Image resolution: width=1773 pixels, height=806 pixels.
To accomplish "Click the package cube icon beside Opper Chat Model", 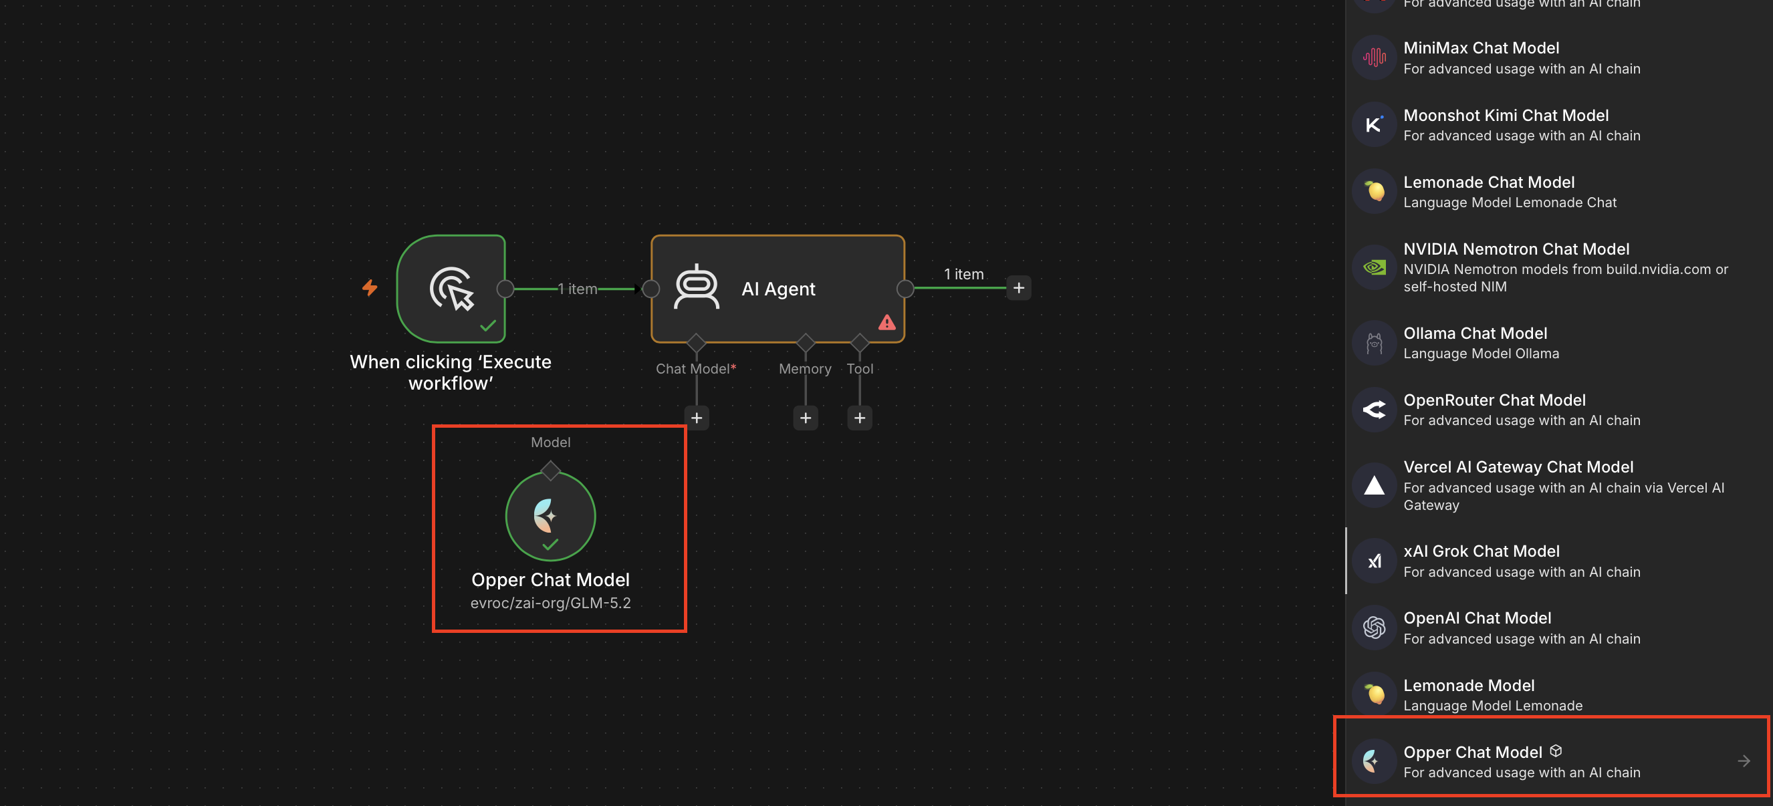I will (1556, 751).
